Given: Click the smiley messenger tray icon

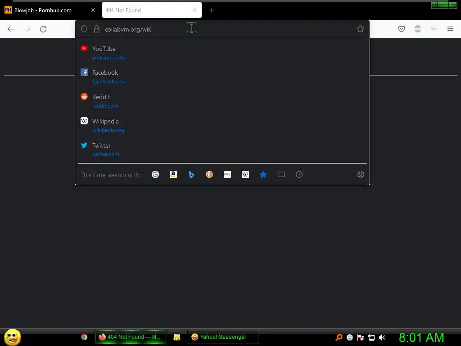Looking at the screenshot, I should coord(349,337).
